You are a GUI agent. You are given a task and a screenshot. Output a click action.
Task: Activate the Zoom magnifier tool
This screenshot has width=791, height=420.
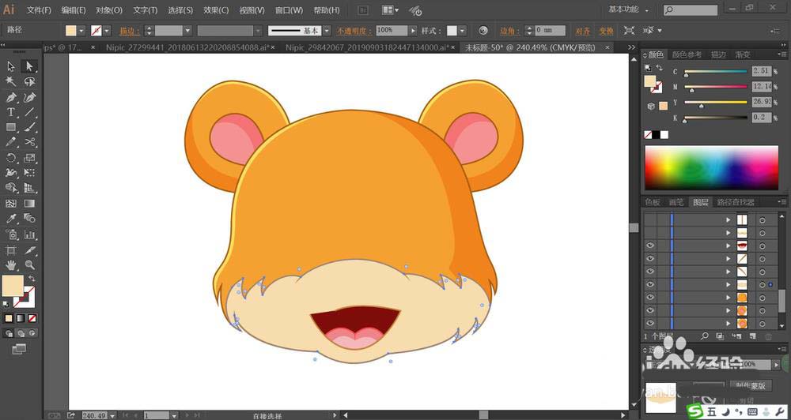coord(29,265)
